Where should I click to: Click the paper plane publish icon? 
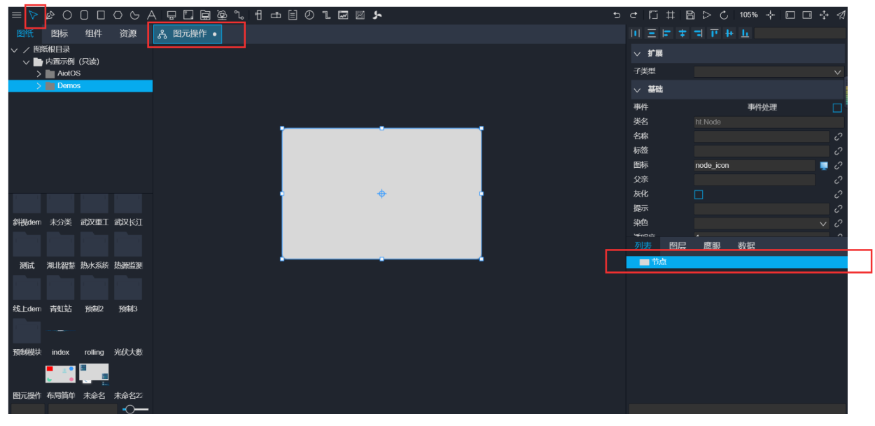[x=841, y=15]
